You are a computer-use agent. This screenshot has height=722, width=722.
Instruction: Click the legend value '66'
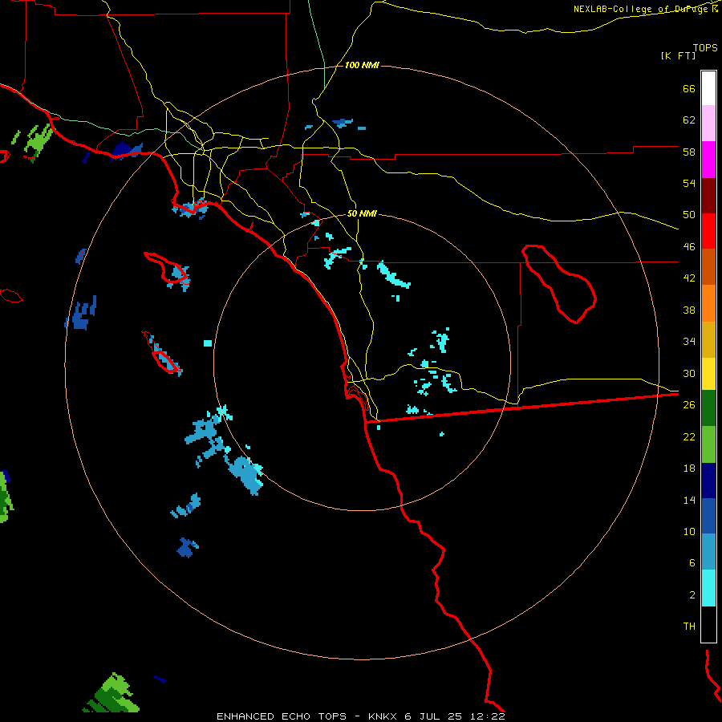[689, 88]
